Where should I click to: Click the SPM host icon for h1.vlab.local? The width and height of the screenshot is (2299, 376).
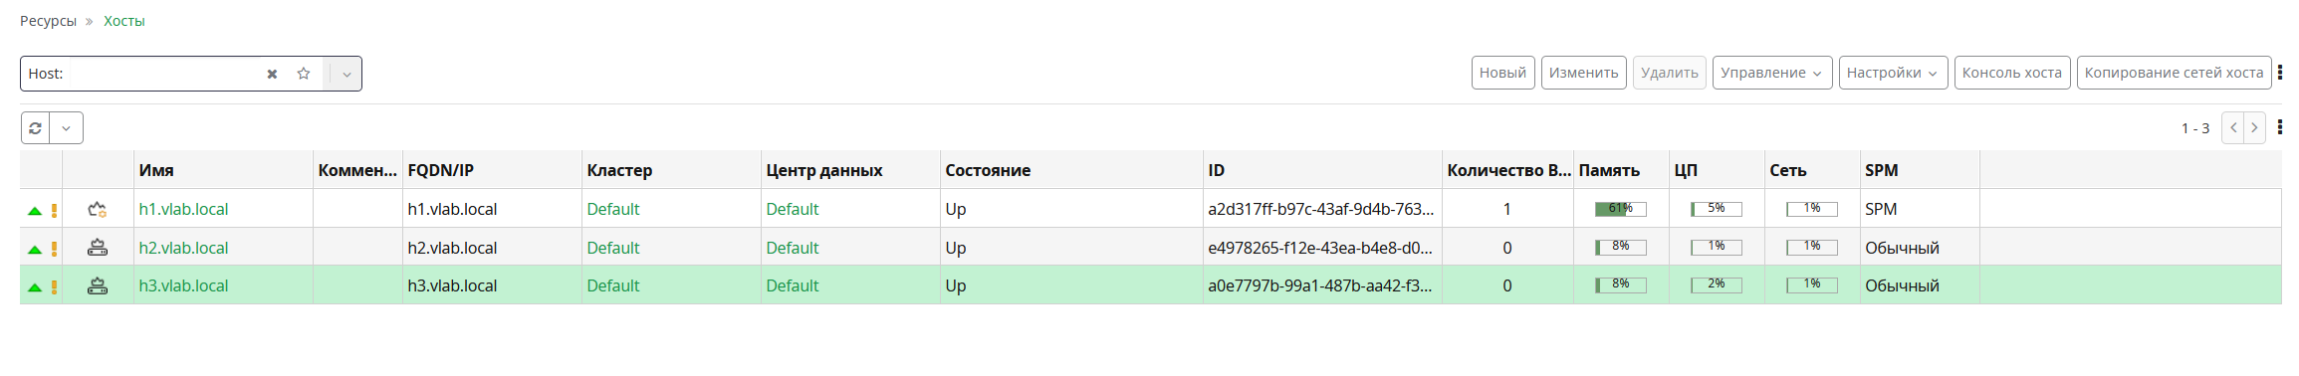[x=98, y=209]
